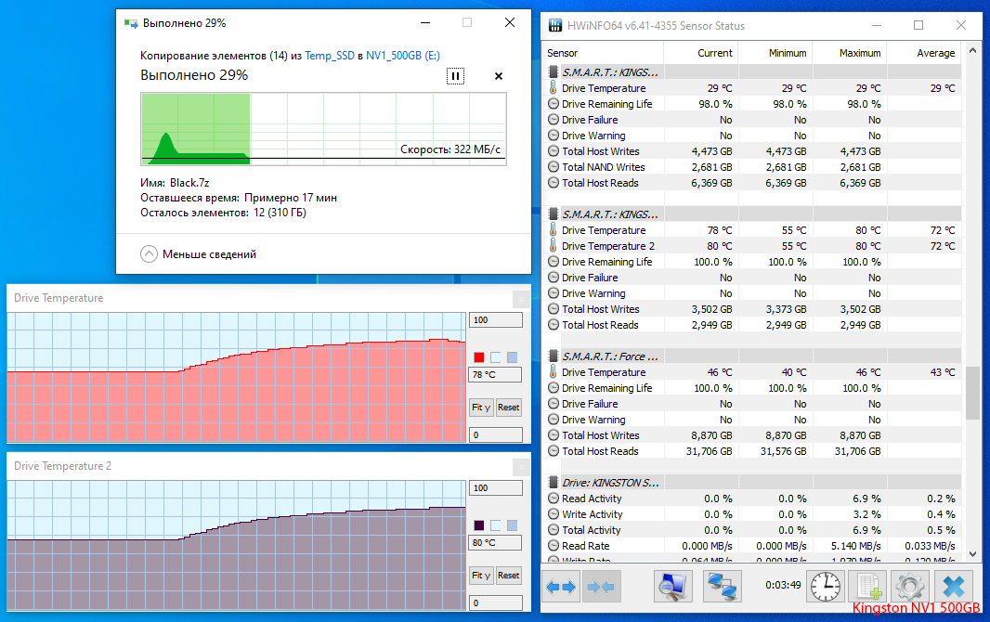Click the Maximum column header
This screenshot has height=622, width=990.
(x=849, y=53)
